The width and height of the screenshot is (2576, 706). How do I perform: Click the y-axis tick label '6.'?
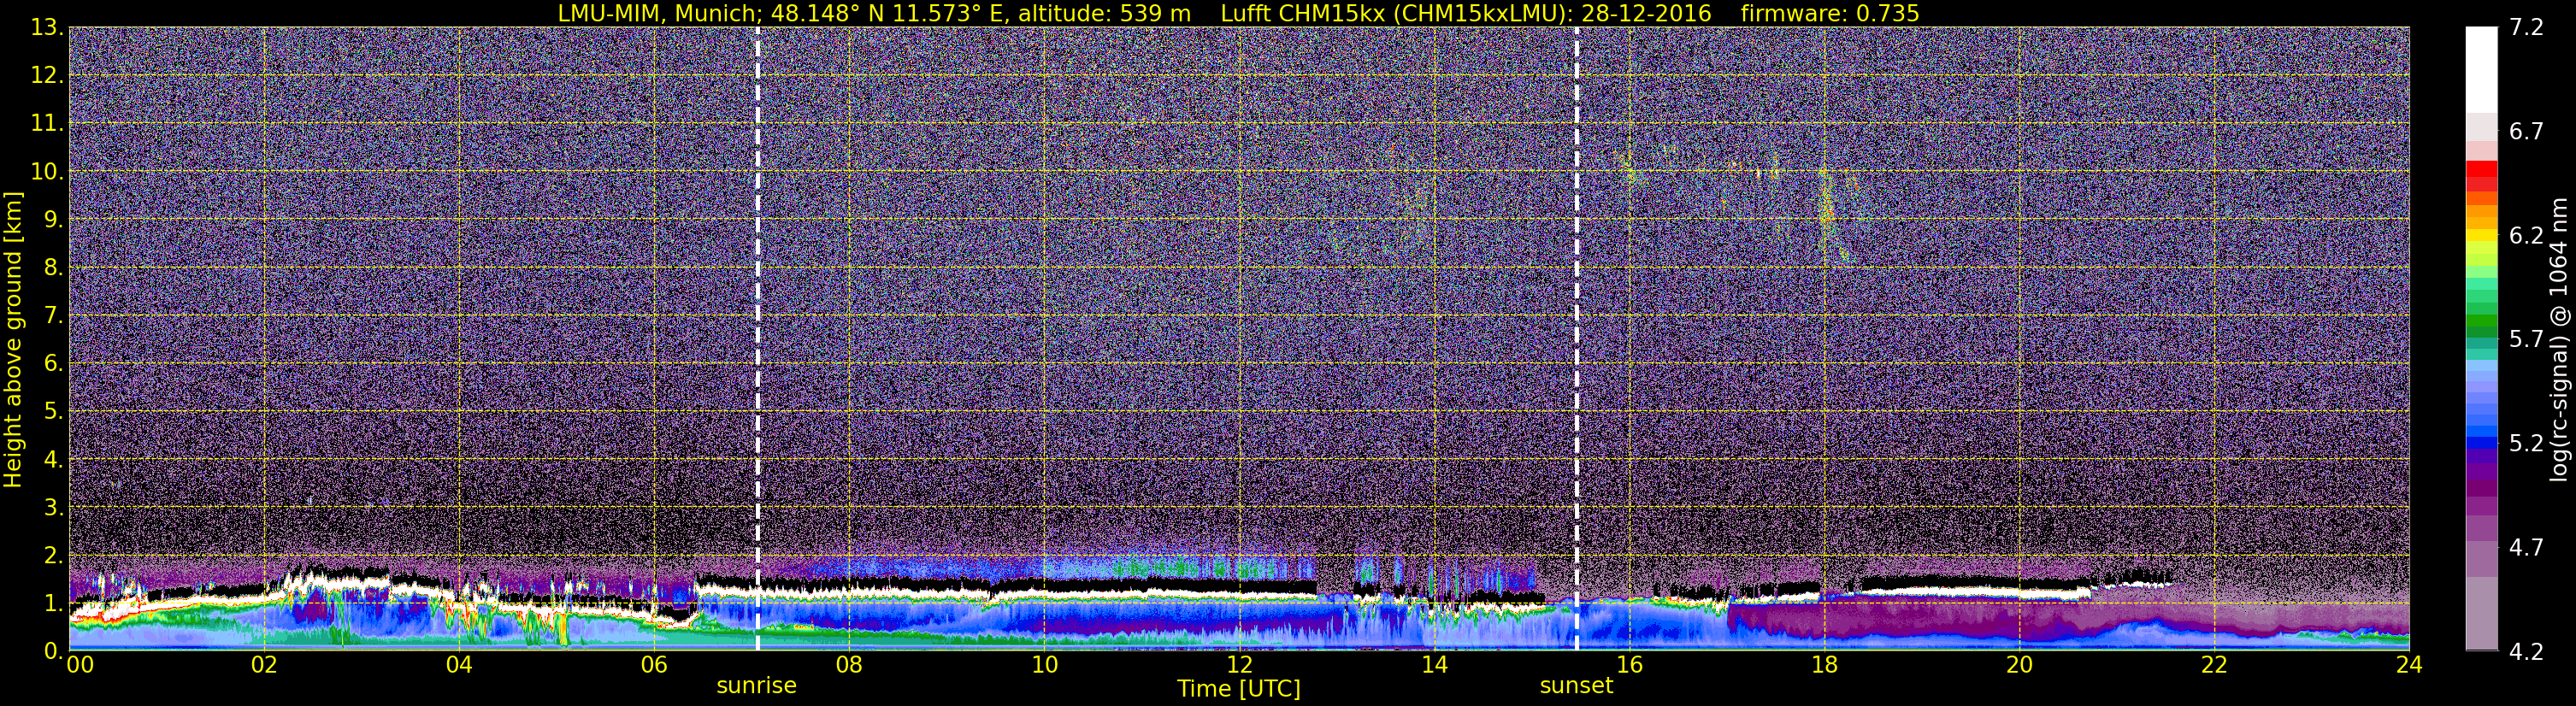click(52, 364)
